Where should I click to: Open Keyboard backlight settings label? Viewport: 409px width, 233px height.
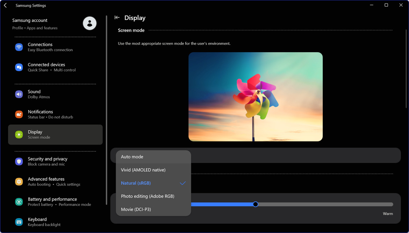[44, 222]
